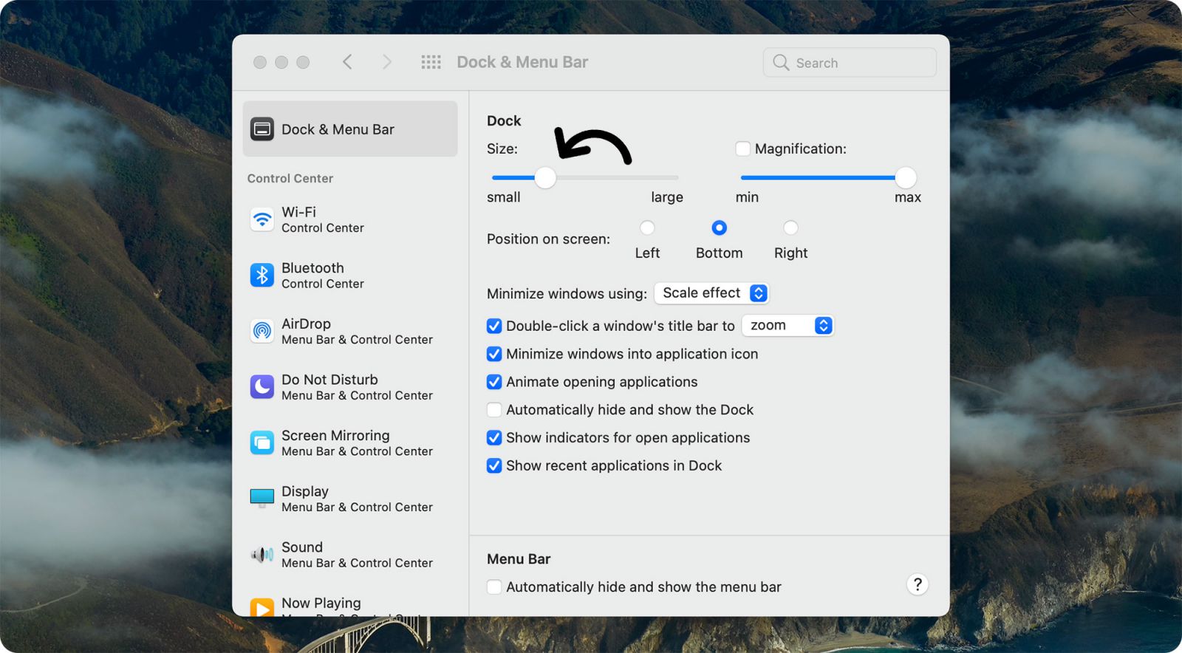Click the Now Playing icon

[x=262, y=608]
